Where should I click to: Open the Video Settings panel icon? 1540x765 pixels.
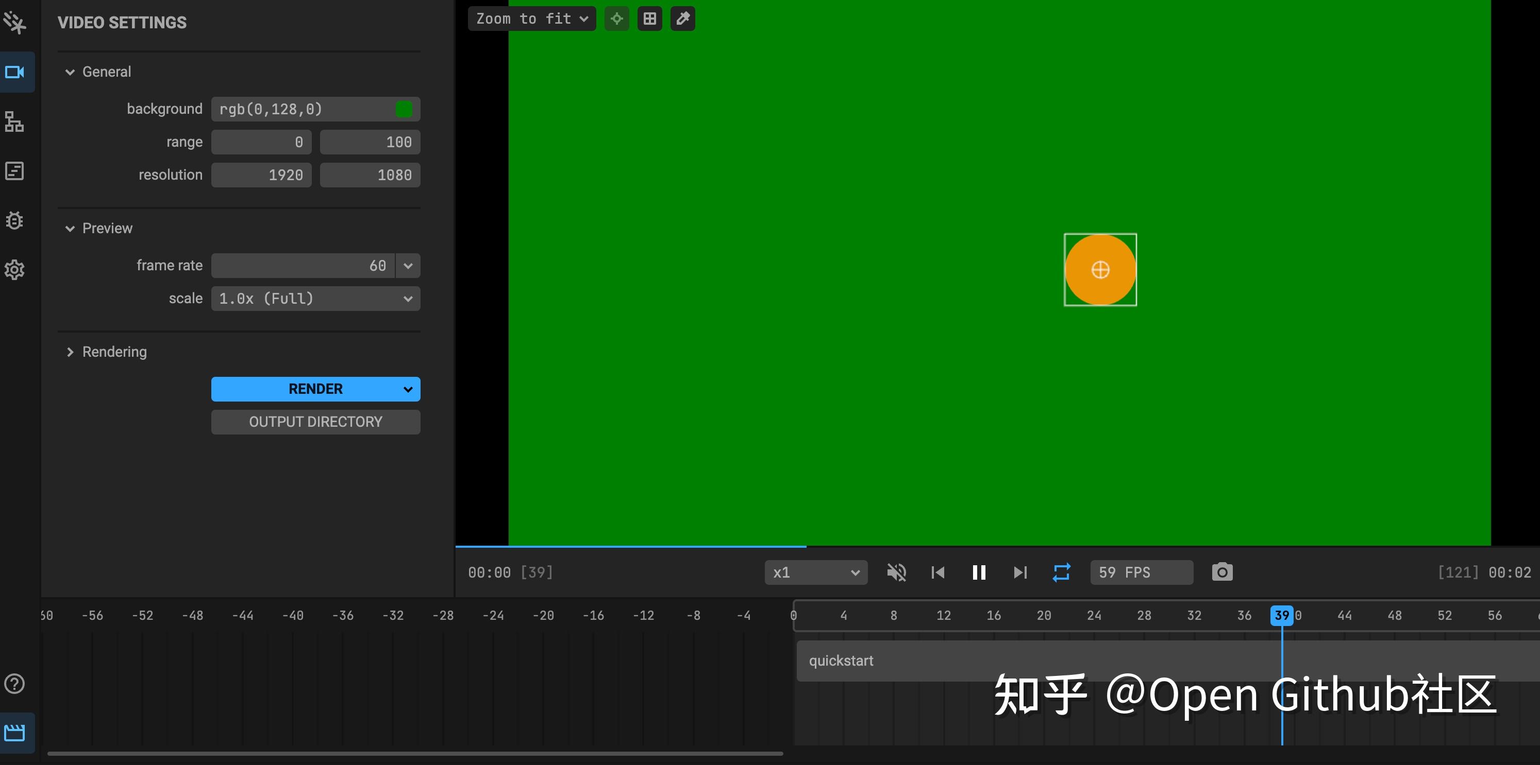(x=15, y=72)
